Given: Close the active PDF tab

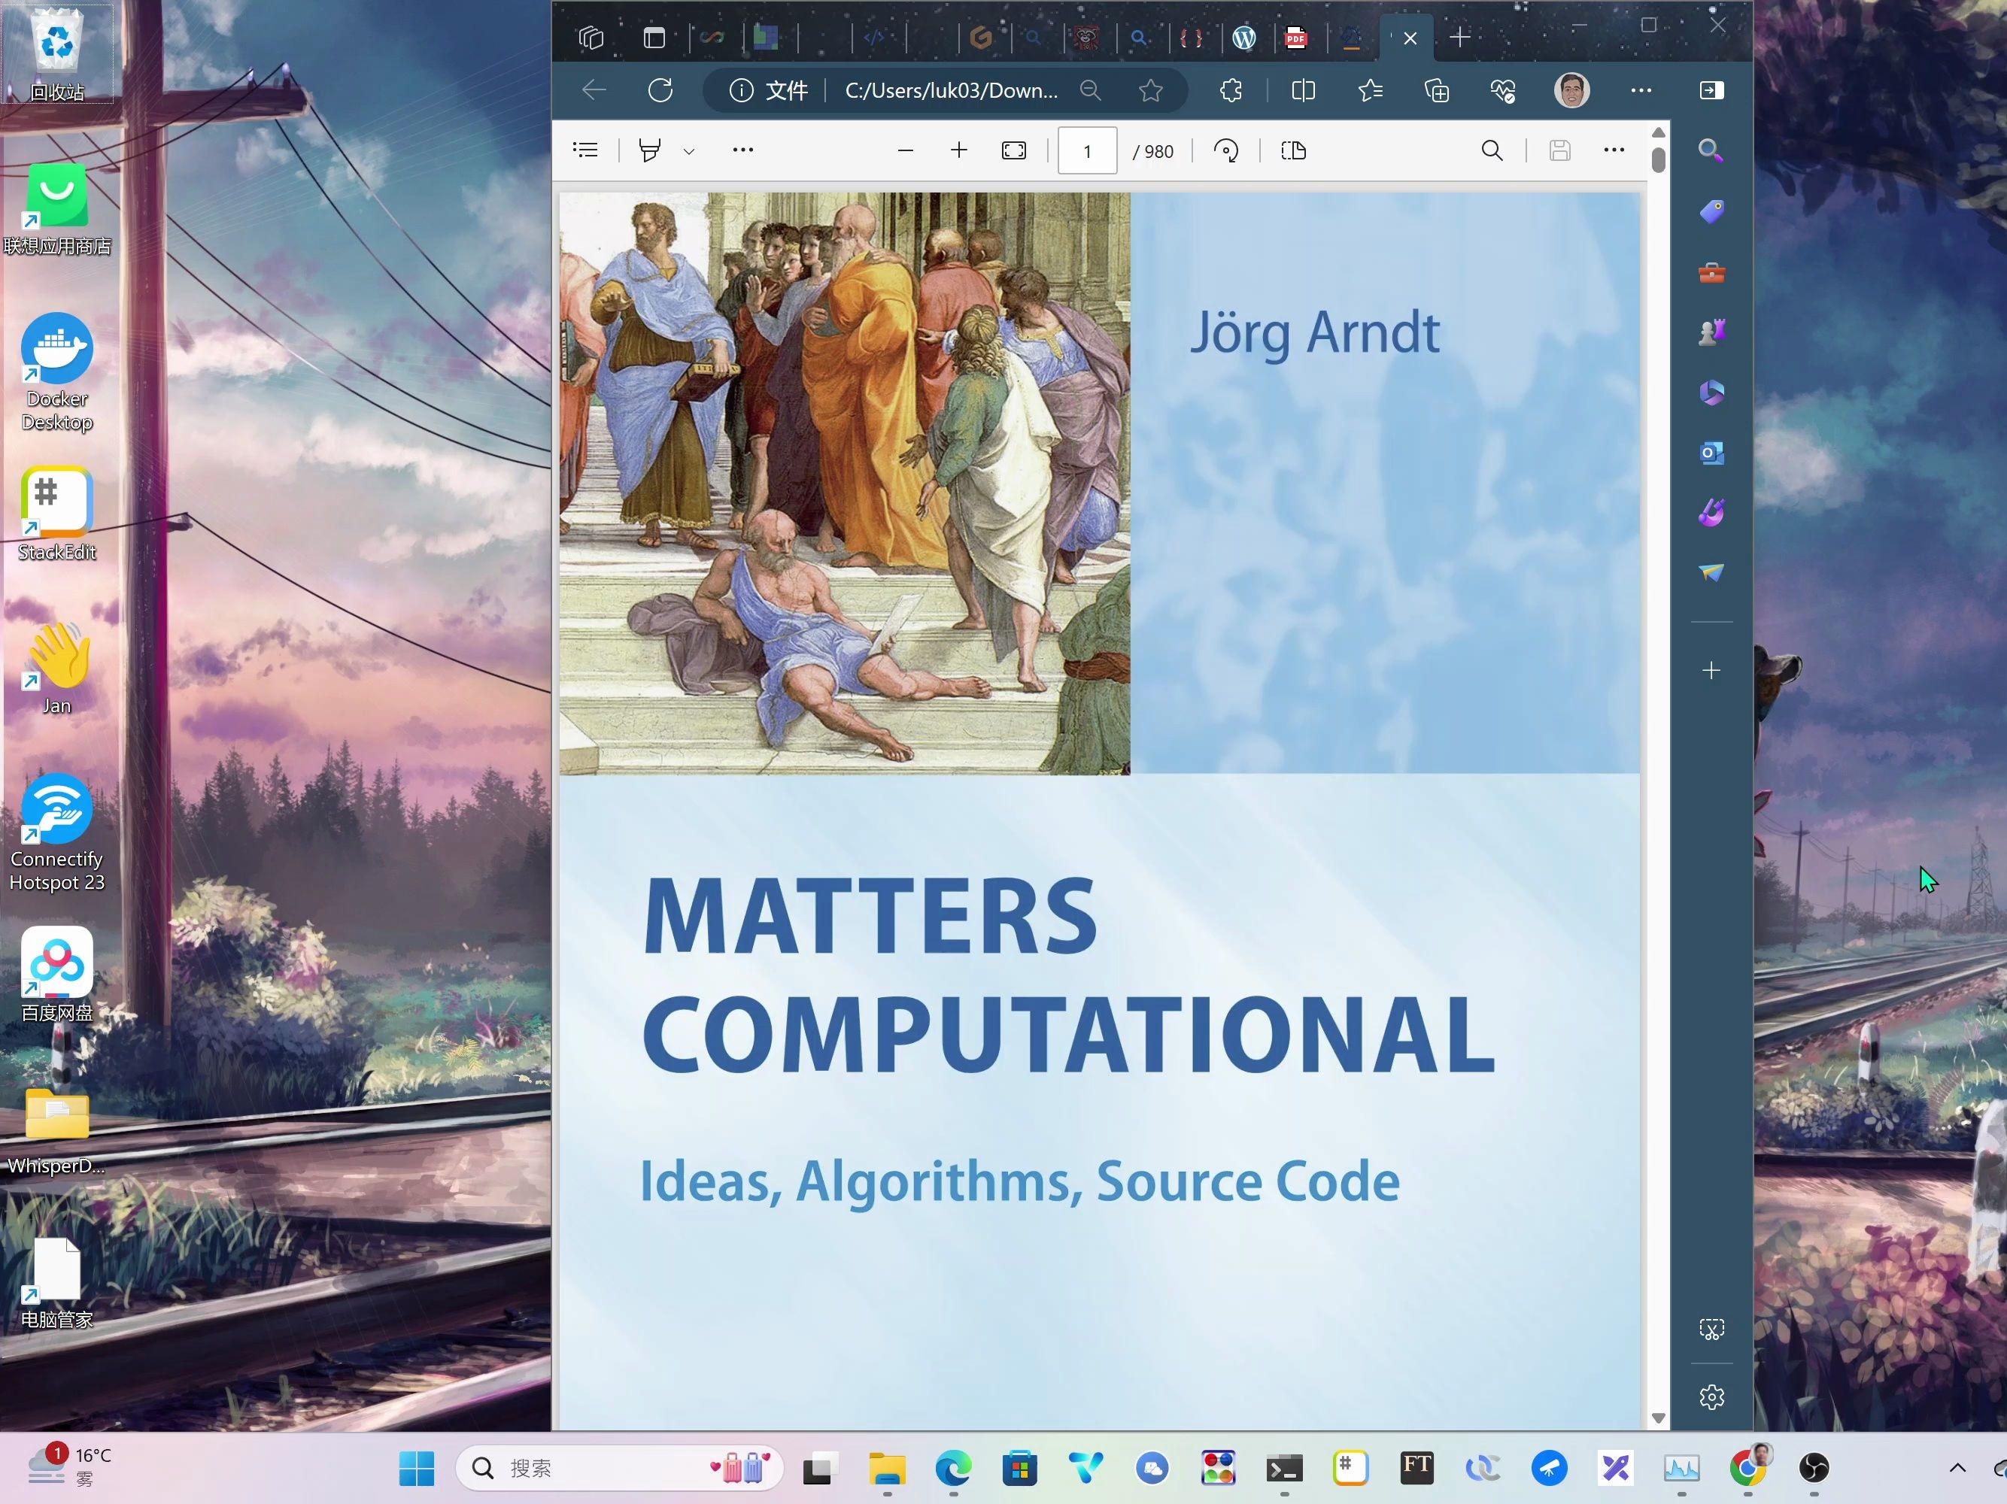Looking at the screenshot, I should (1410, 38).
